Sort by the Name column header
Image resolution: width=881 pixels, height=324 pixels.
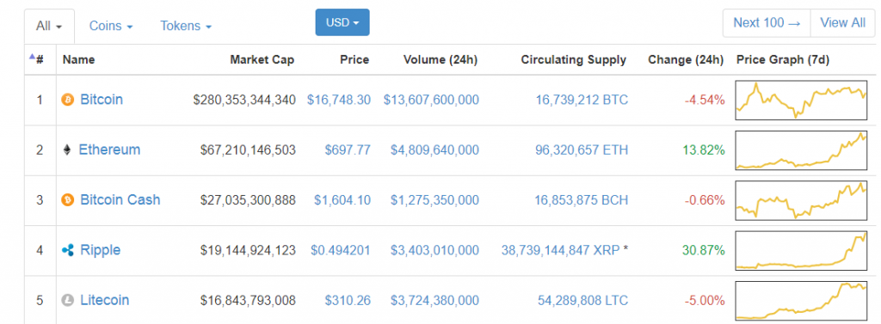78,59
